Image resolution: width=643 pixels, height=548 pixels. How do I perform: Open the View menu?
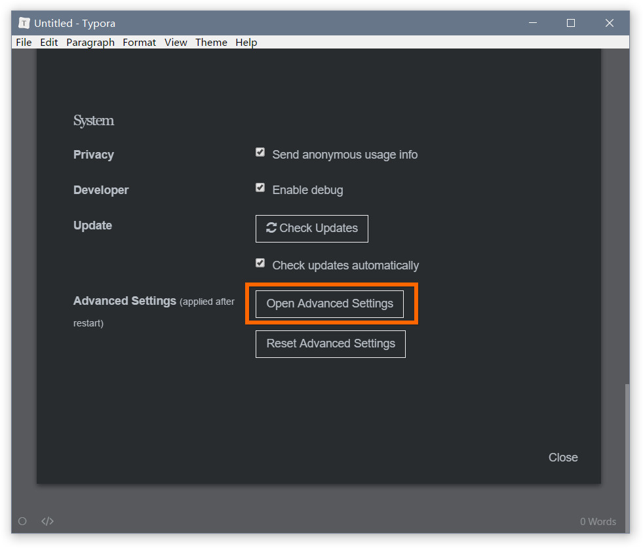coord(176,42)
